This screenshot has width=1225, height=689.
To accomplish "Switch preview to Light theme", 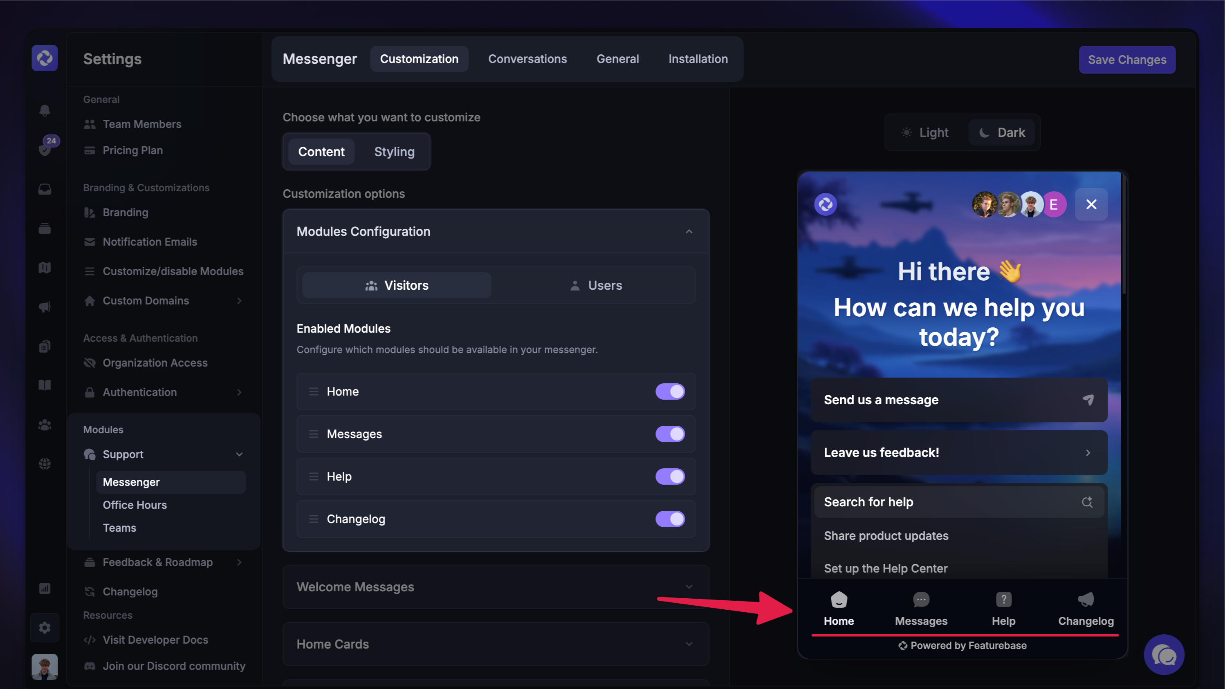I will 925,132.
